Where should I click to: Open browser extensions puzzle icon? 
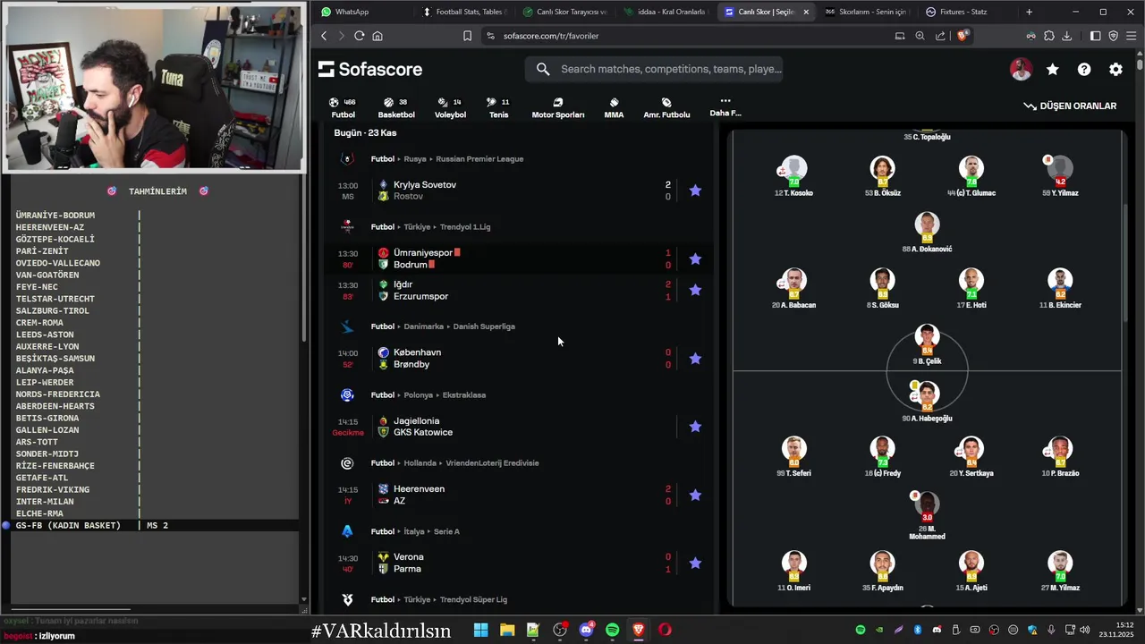click(1048, 36)
